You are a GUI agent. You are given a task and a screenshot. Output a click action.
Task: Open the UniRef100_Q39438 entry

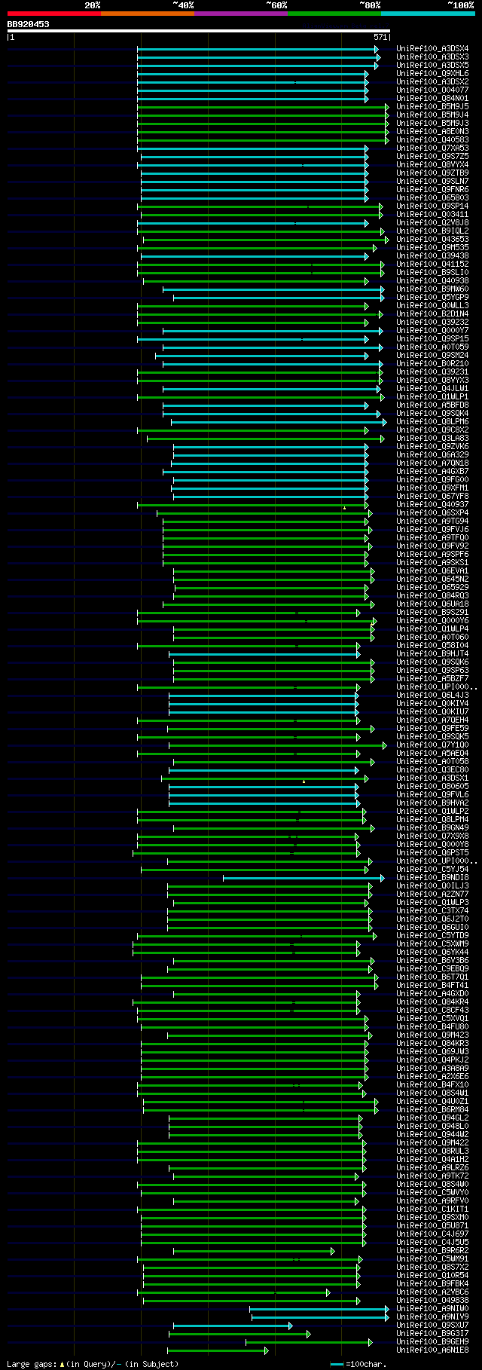[x=432, y=256]
